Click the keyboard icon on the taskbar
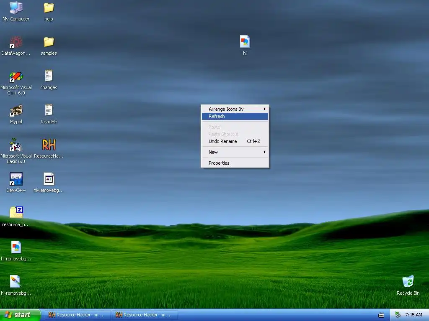429x321 pixels. pyautogui.click(x=381, y=315)
